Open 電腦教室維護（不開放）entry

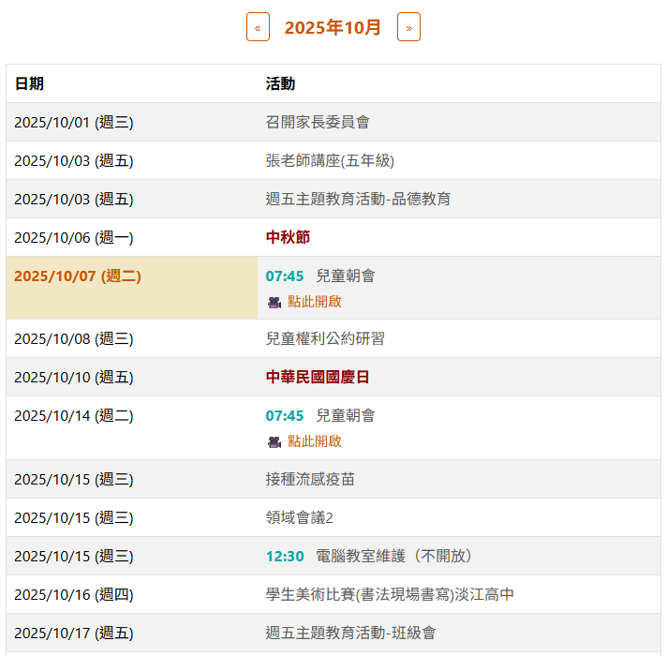click(x=394, y=556)
